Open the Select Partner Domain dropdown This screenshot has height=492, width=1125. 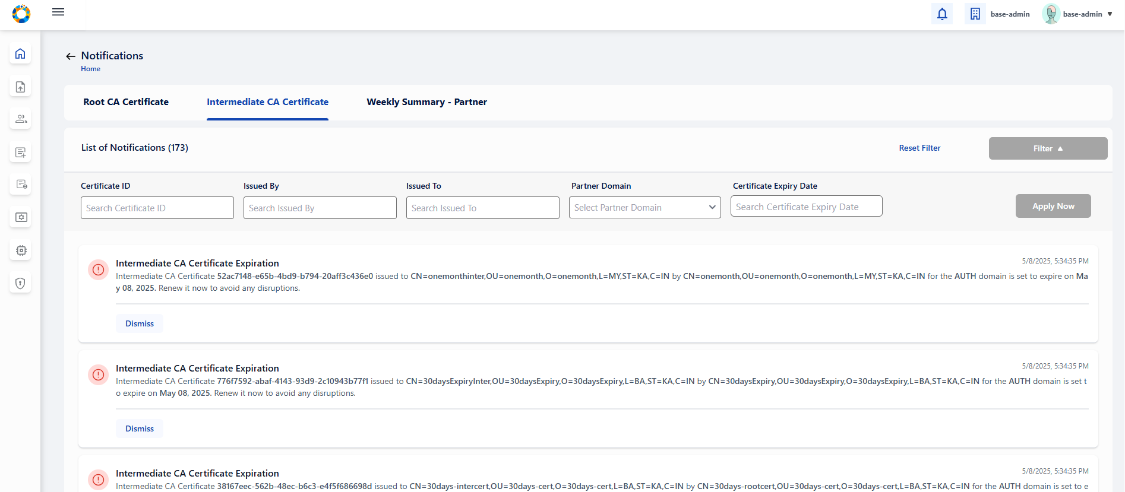tap(645, 207)
